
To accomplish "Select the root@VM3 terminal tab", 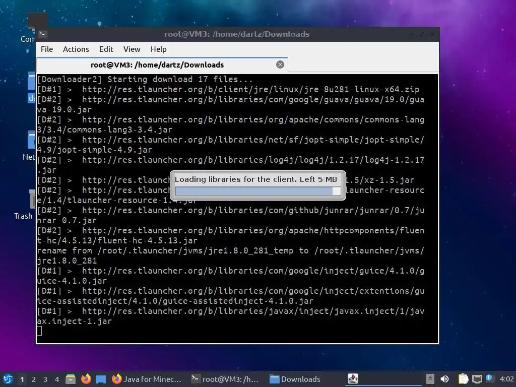I will click(x=162, y=65).
